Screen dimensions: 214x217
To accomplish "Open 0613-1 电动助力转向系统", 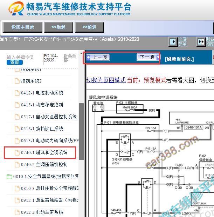I will click(x=50, y=140).
